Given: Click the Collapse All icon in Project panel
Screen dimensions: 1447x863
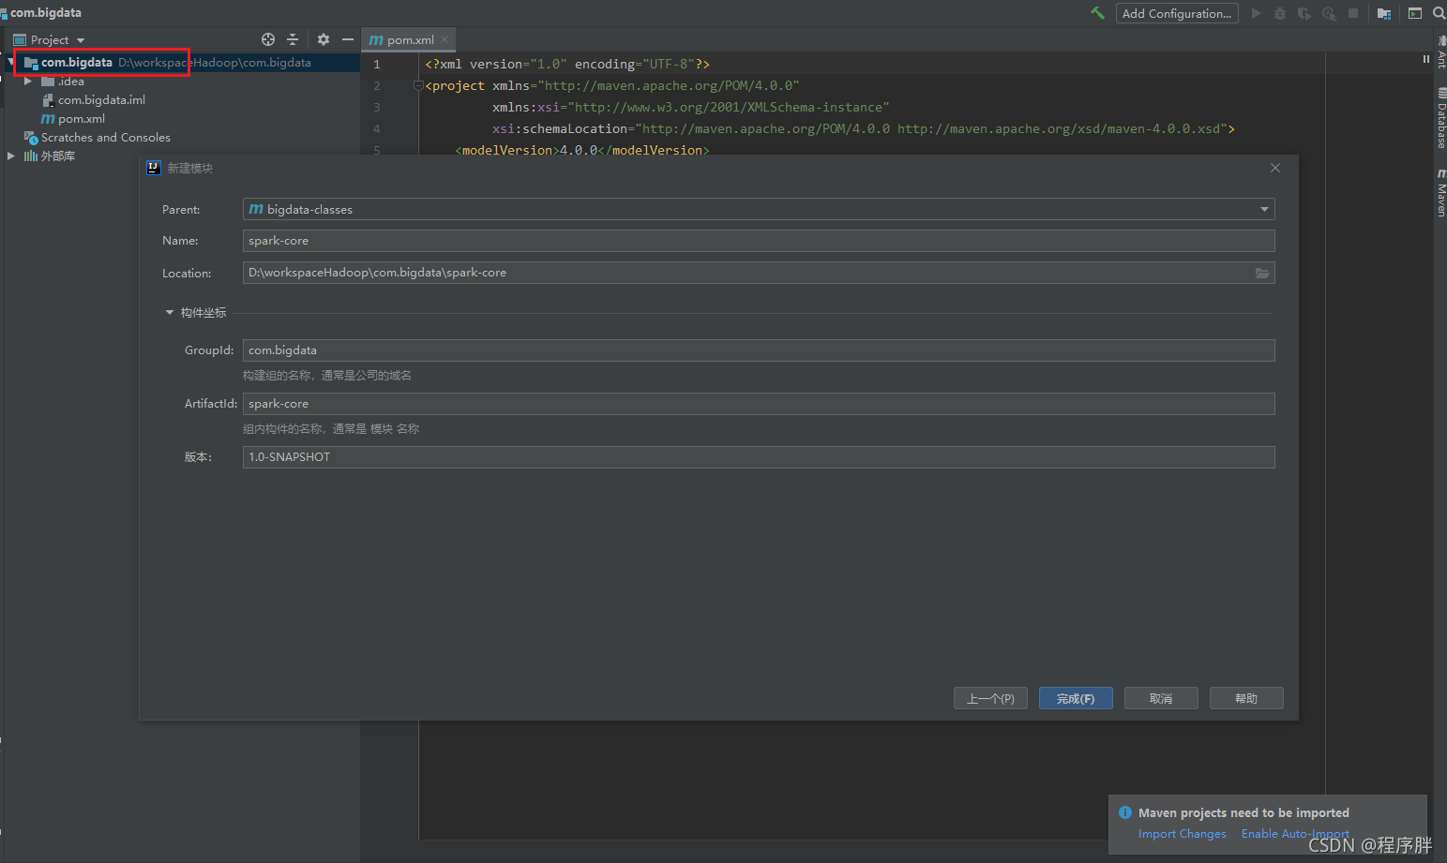Looking at the screenshot, I should coord(293,39).
